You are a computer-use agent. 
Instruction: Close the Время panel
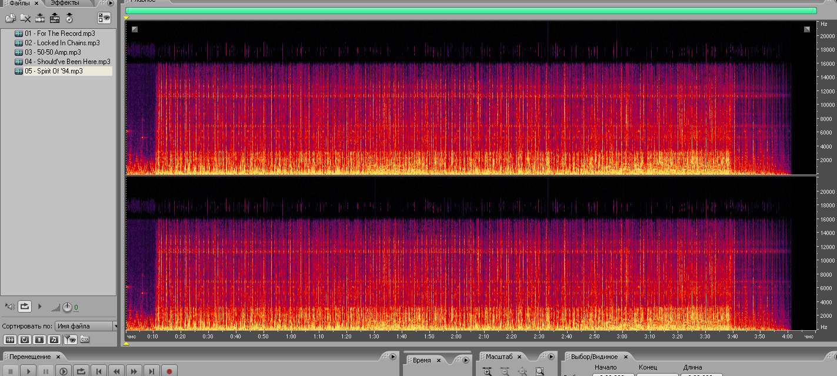[439, 360]
